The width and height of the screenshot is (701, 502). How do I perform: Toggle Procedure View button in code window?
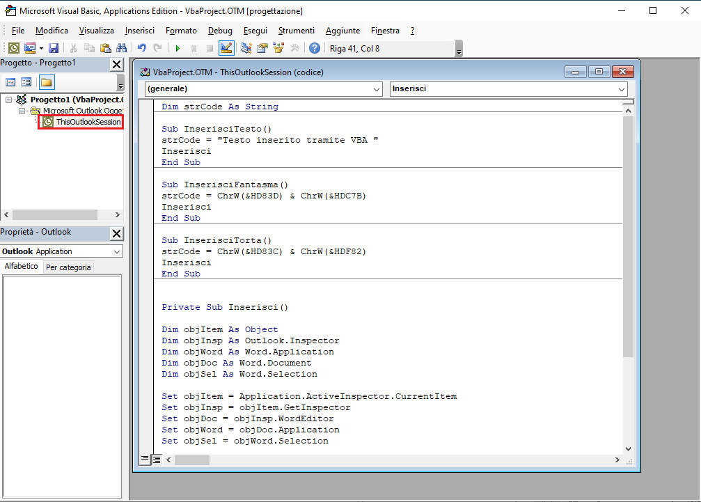(x=145, y=459)
